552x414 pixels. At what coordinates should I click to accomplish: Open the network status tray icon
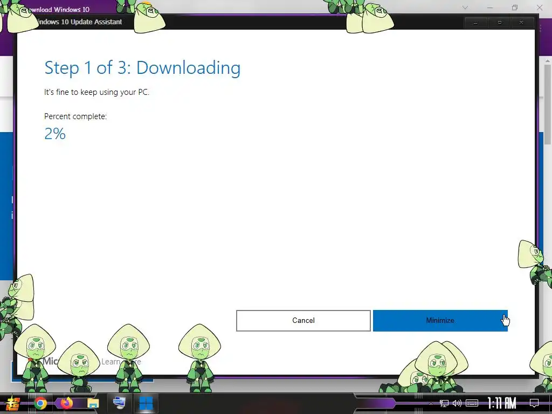[x=444, y=403]
